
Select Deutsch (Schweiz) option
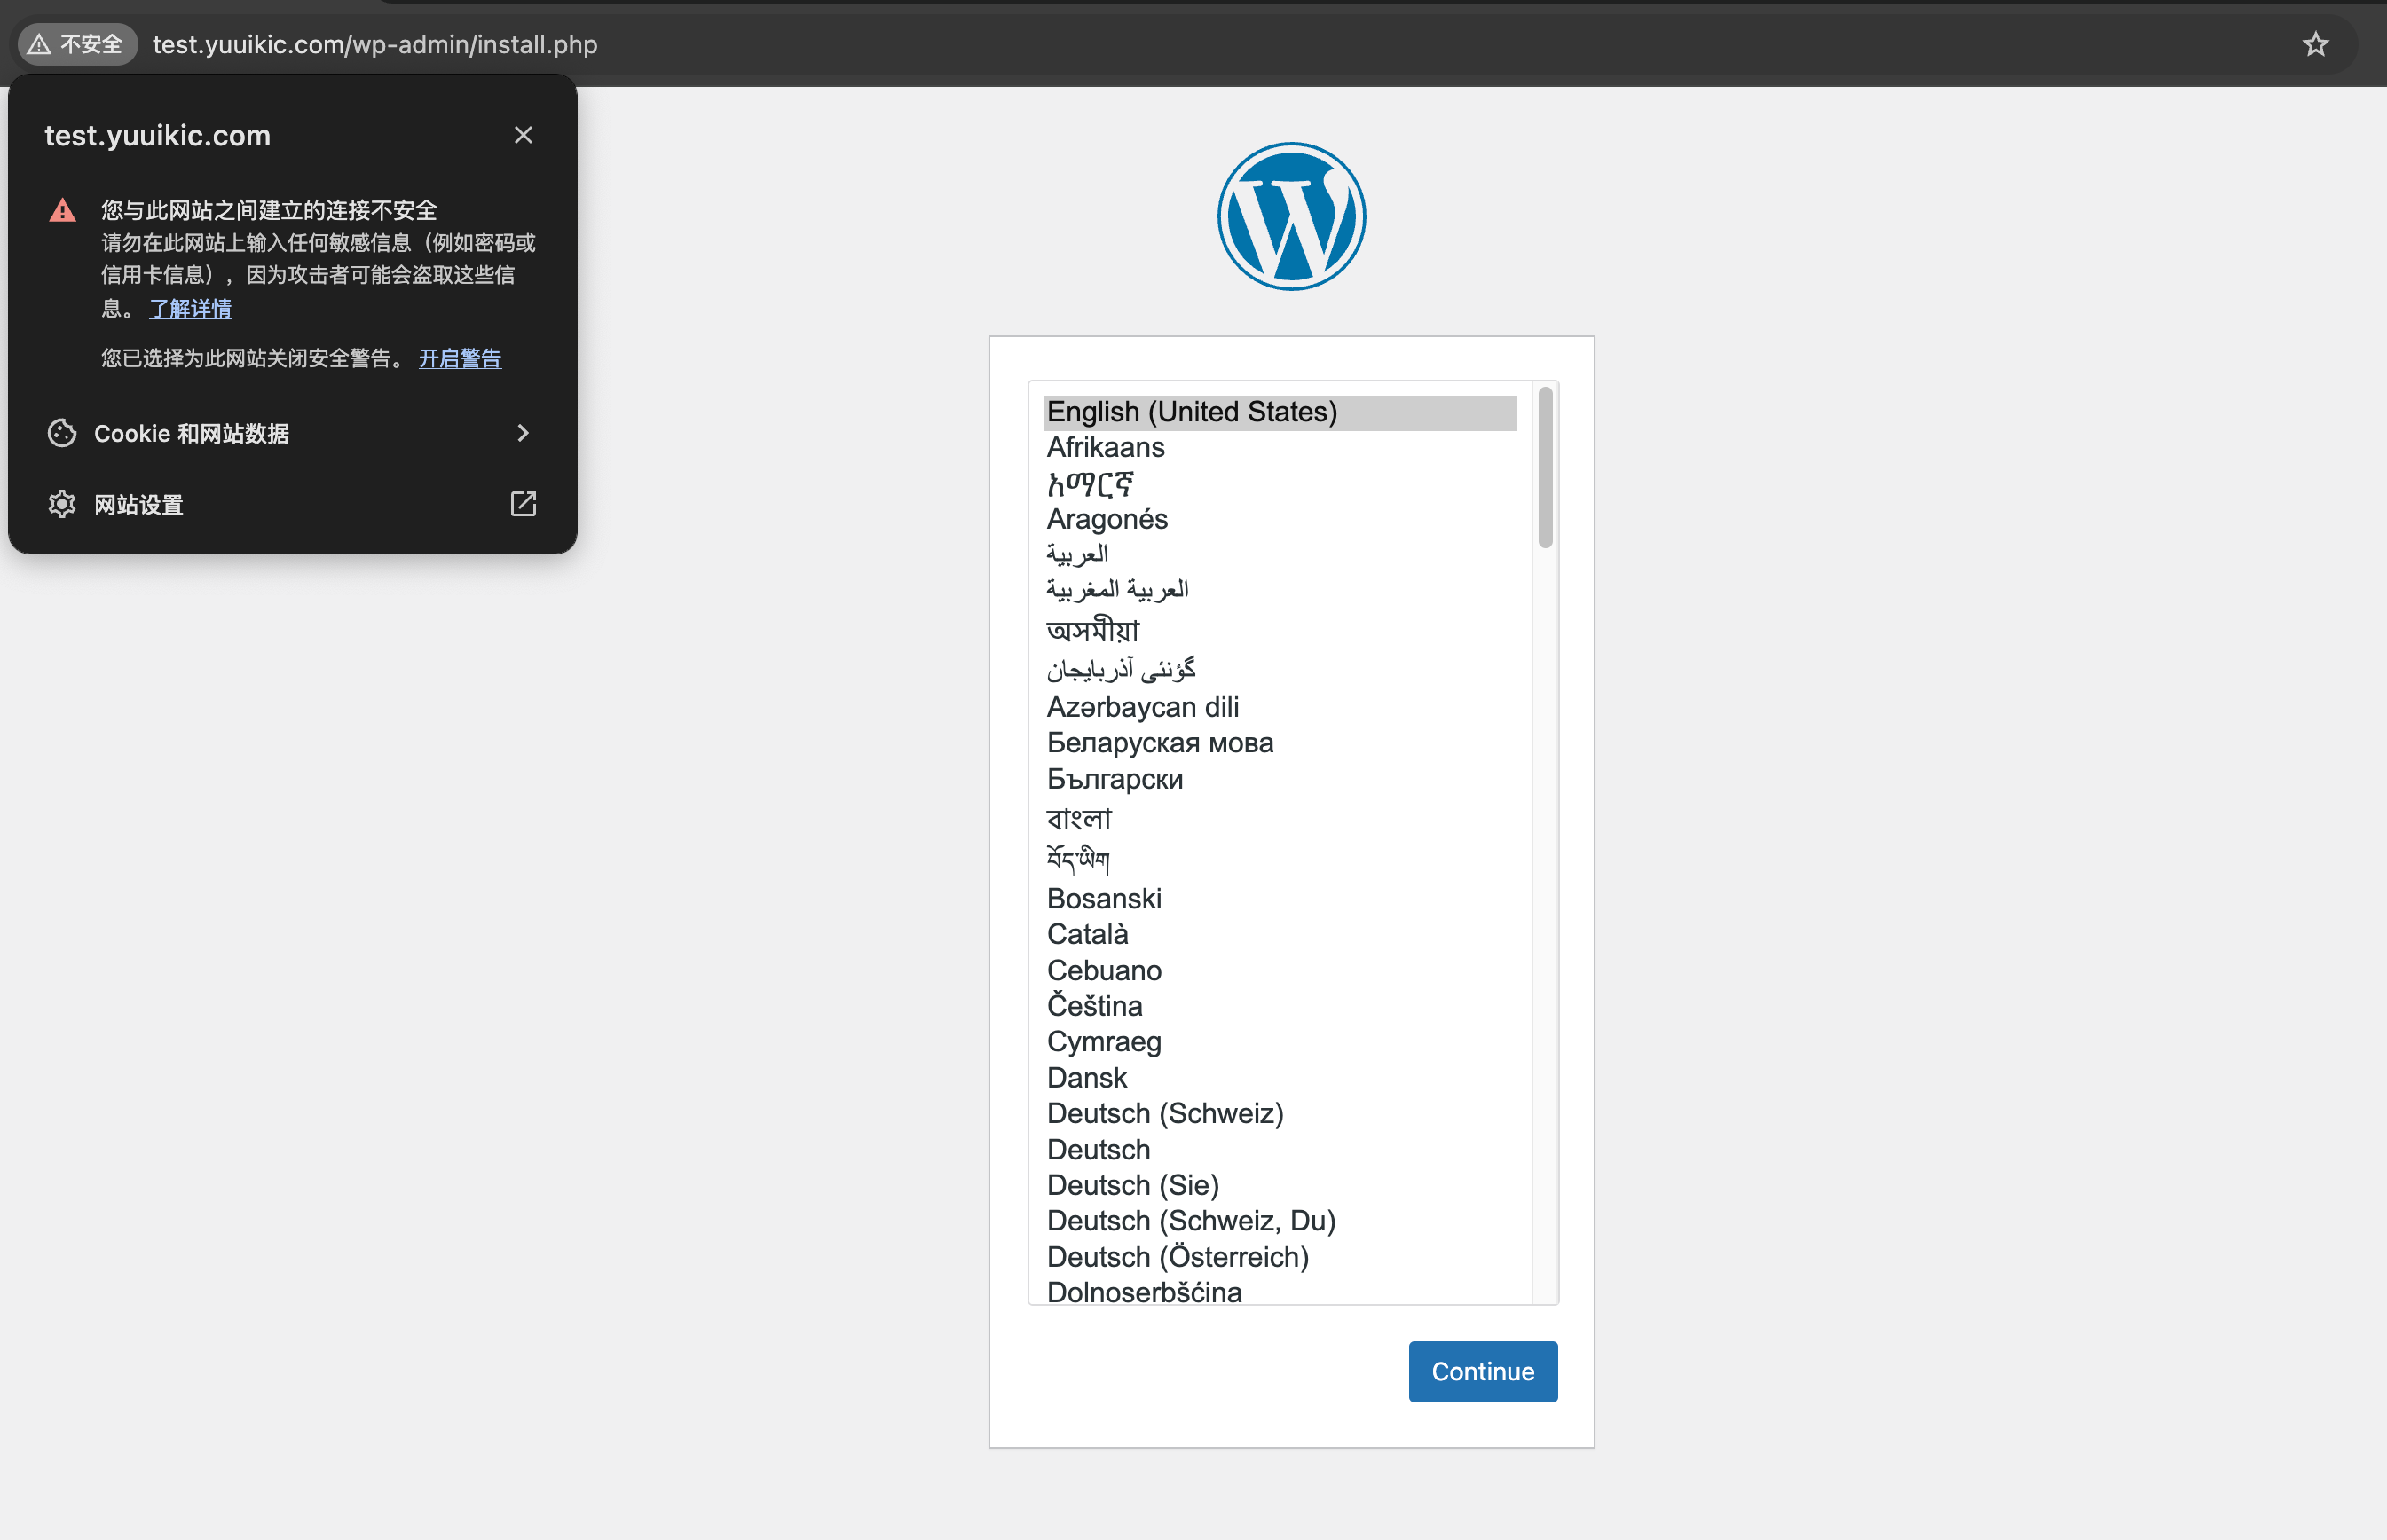[1165, 1113]
